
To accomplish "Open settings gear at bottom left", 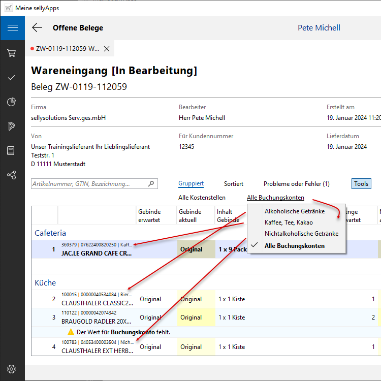I will coord(12,369).
